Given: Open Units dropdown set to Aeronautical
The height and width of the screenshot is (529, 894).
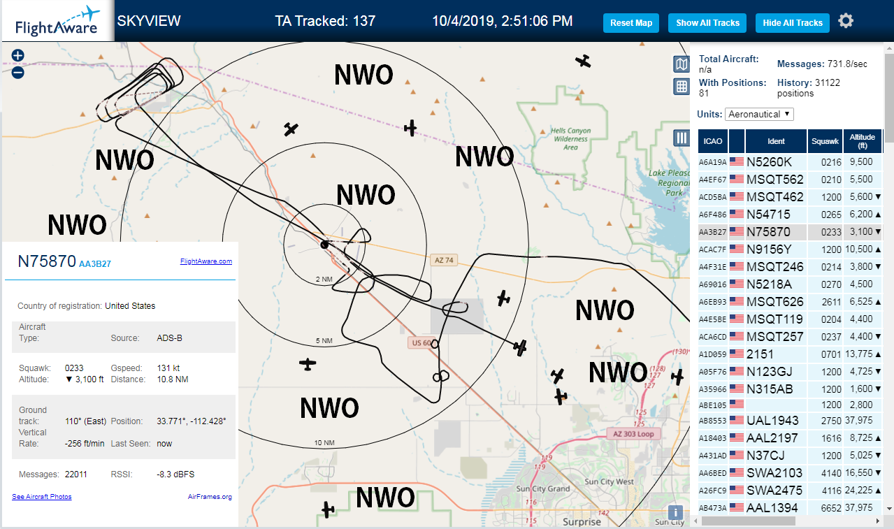Looking at the screenshot, I should coord(760,114).
